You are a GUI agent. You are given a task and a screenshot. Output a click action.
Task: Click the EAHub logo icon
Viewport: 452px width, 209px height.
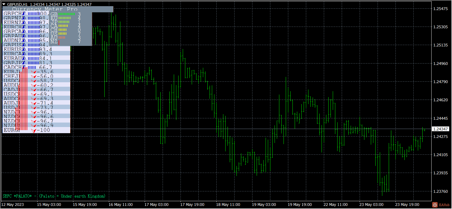pos(435,205)
